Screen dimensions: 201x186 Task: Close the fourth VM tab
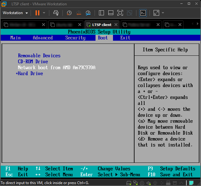[x=158, y=24]
